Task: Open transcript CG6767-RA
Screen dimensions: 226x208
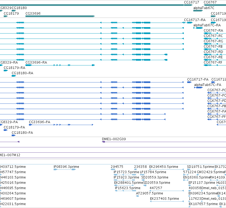Action: 213,31
